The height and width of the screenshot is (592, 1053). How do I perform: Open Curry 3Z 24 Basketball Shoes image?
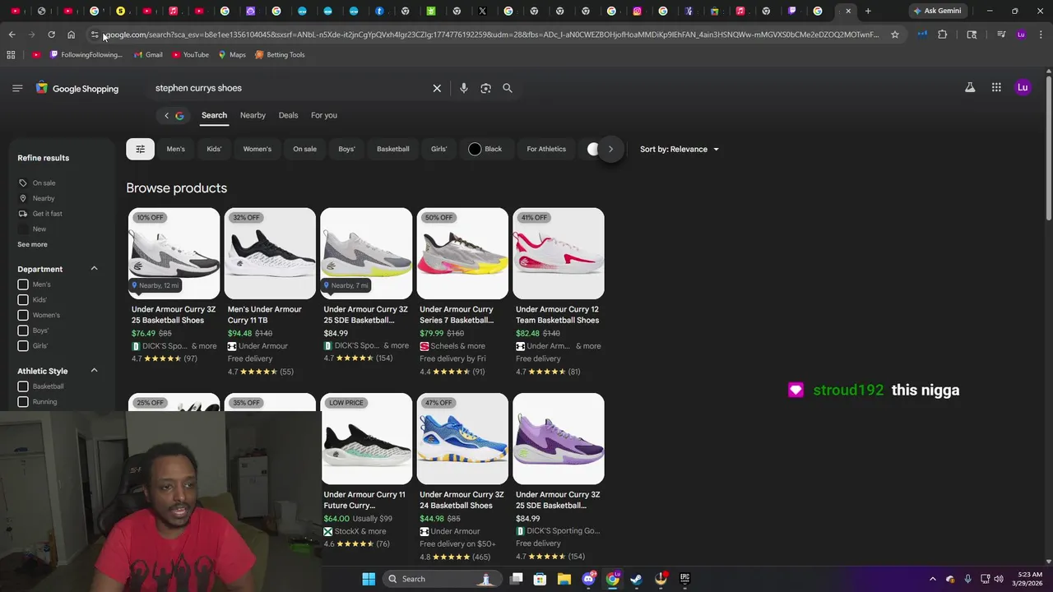(462, 438)
